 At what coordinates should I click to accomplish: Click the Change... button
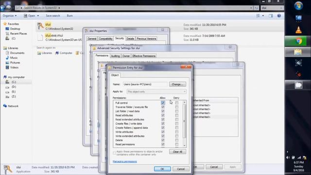tap(177, 84)
